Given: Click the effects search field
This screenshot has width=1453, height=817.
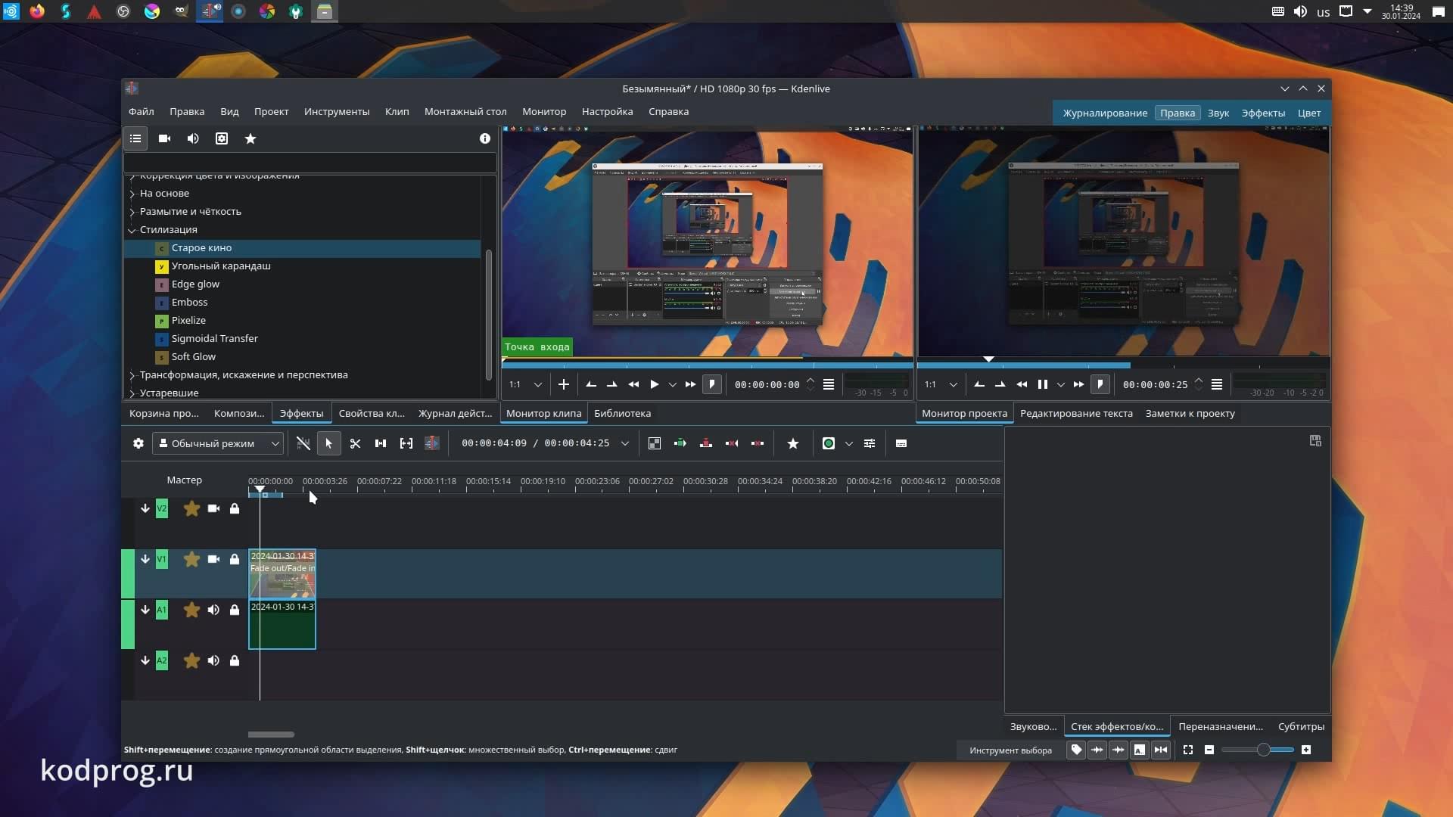Looking at the screenshot, I should 310,162.
